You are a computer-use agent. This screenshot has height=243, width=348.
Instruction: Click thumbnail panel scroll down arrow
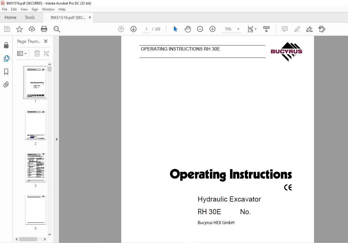(50, 235)
